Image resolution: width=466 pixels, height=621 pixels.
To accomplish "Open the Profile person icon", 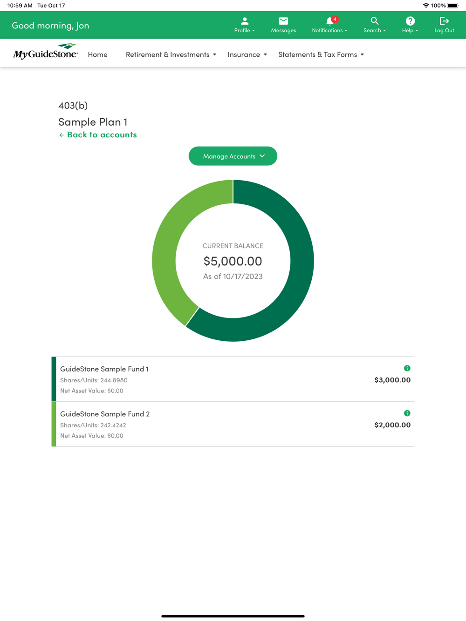I will (x=245, y=21).
